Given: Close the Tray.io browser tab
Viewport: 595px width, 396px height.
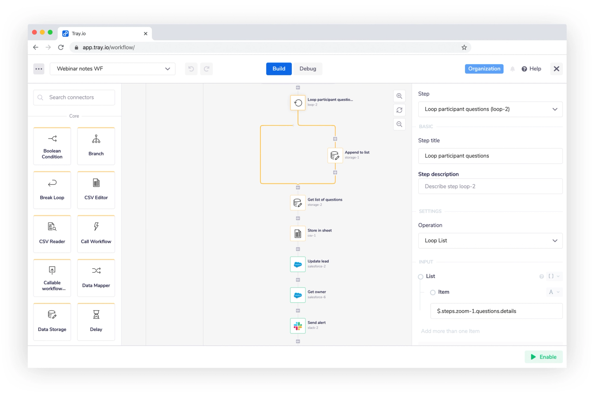Looking at the screenshot, I should (145, 33).
